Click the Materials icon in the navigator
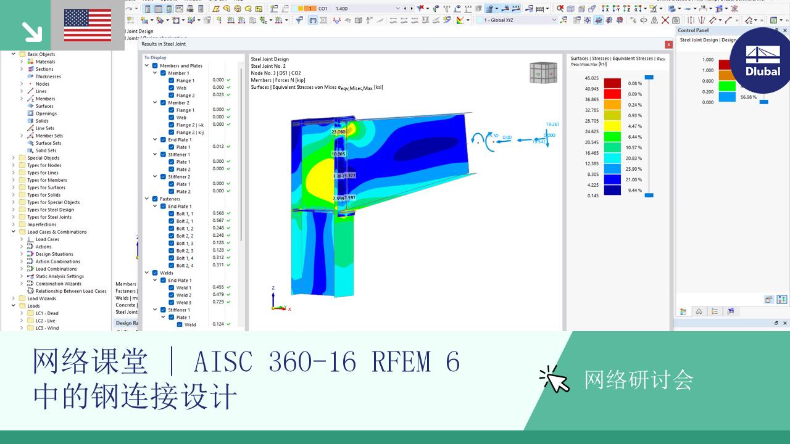The width and height of the screenshot is (790, 444). [30, 62]
